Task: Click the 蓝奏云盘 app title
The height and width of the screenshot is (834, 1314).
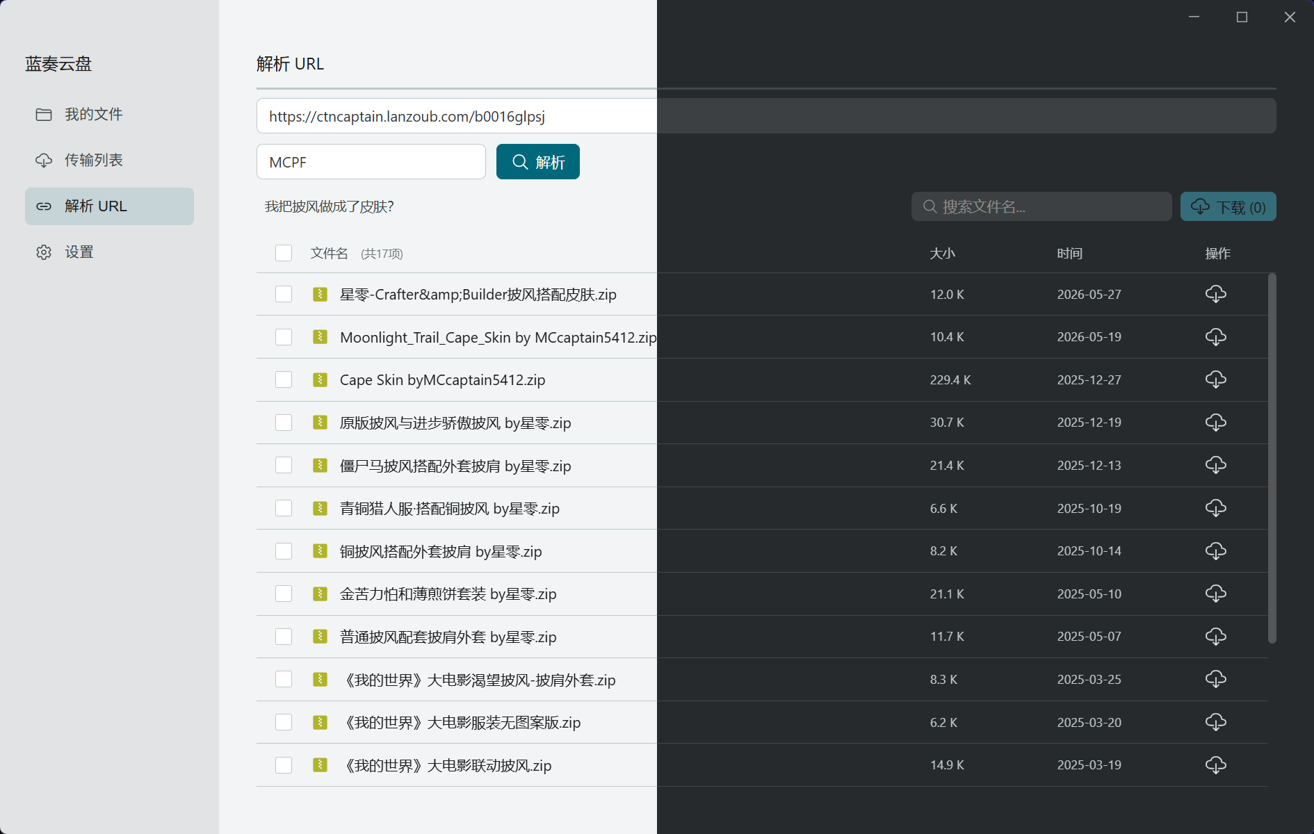Action: pos(58,64)
